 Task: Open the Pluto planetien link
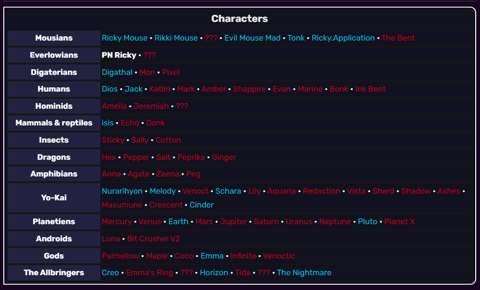click(367, 222)
